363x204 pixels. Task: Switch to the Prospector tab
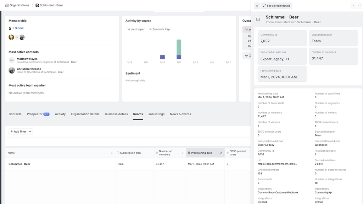pyautogui.click(x=38, y=114)
